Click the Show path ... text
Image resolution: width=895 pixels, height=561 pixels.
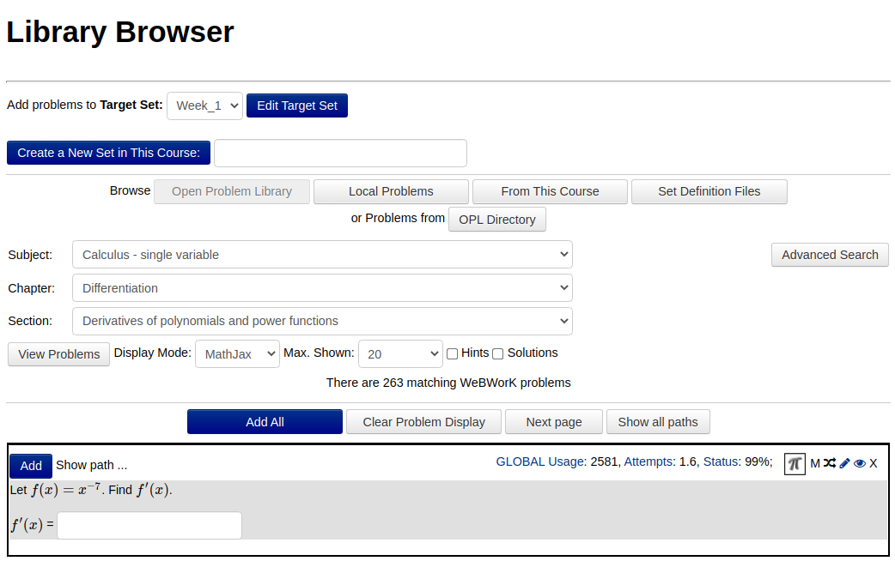[91, 465]
